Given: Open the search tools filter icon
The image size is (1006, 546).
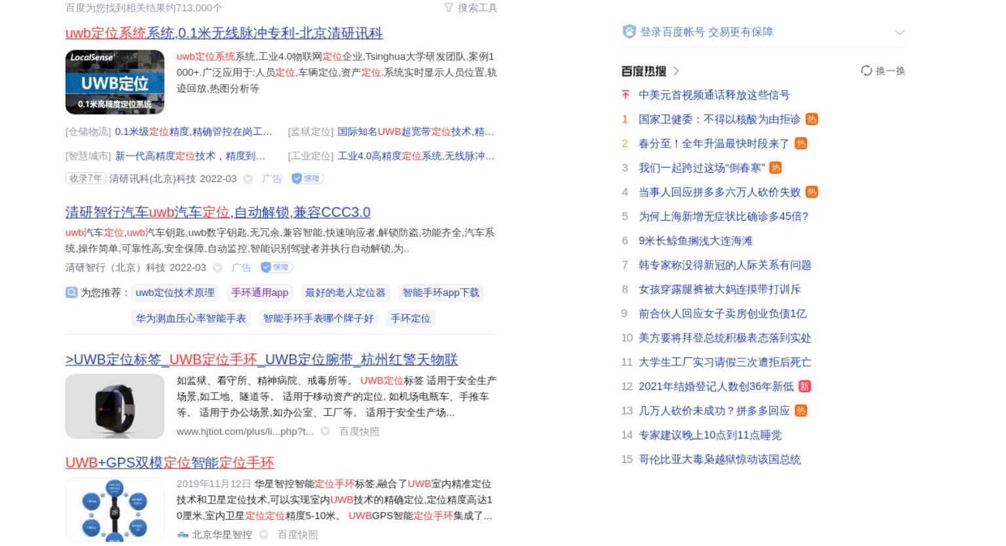Looking at the screenshot, I should click(x=449, y=8).
